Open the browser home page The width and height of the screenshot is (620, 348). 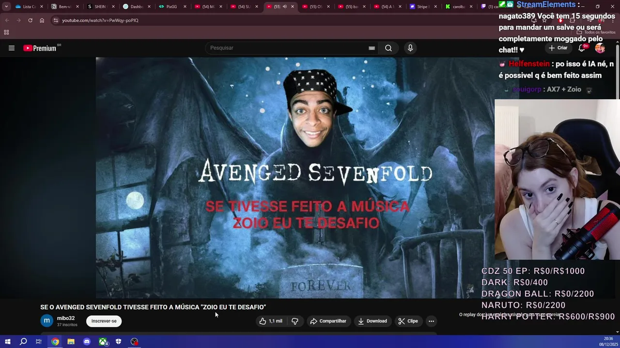(x=42, y=20)
